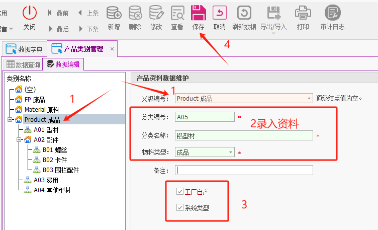Select the B03 围栏配件 tree node
Screen dimensions: 378x230
61,170
